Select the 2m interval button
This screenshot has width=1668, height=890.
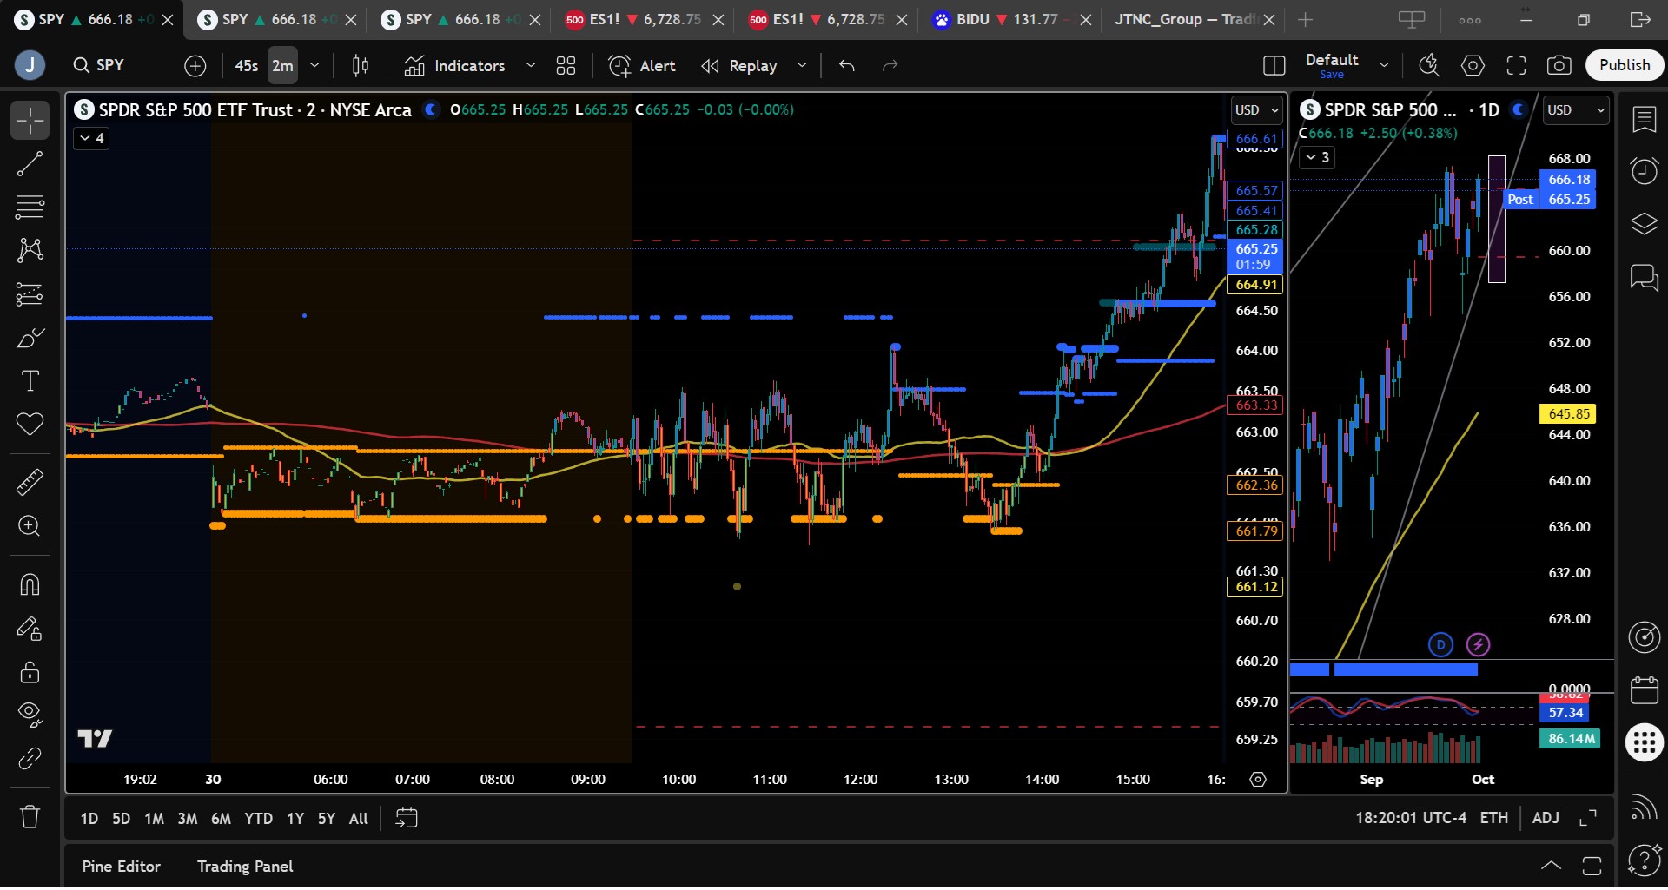click(x=282, y=65)
